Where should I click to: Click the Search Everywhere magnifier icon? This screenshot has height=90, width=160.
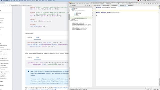(157, 4)
